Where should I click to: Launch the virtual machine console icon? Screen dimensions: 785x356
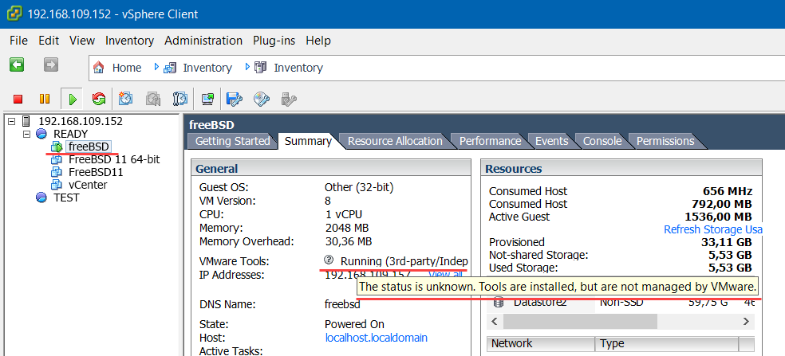point(207,99)
